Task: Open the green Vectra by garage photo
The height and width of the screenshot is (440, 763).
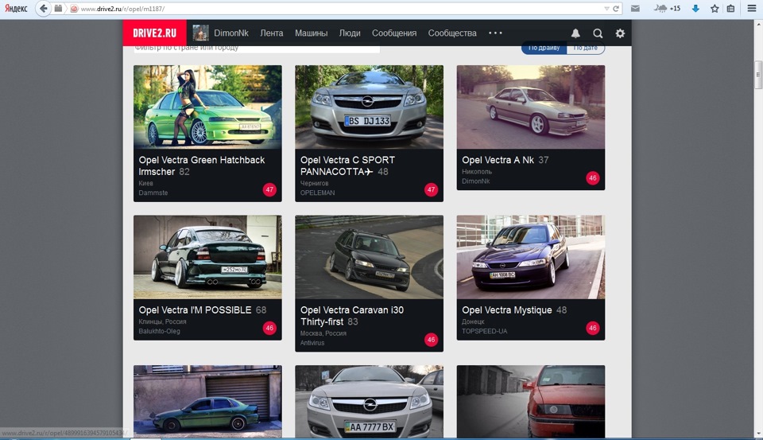Action: [207, 401]
